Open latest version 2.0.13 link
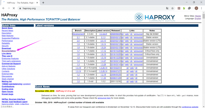 click(103, 41)
